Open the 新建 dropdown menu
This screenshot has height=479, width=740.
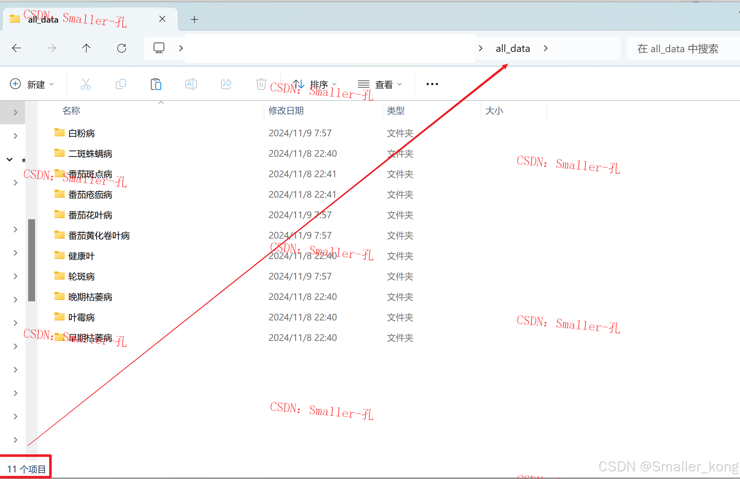pos(32,84)
